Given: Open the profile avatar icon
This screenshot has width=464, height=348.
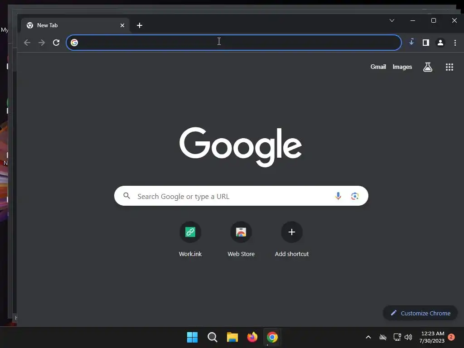Looking at the screenshot, I should click(440, 43).
